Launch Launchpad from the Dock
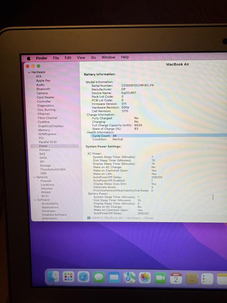This screenshot has height=303, width=227. click(68, 277)
